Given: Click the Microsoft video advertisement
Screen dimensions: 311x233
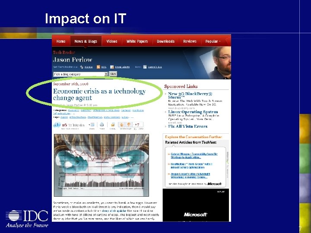Looking at the screenshot, I should click(196, 205).
